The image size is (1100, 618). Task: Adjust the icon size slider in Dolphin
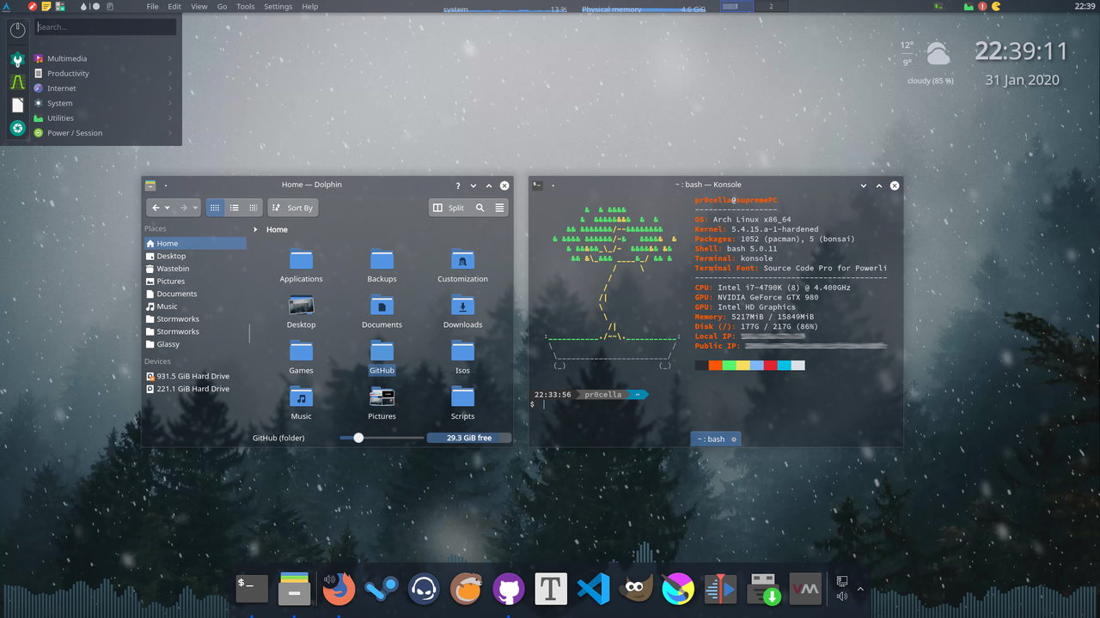(x=359, y=438)
